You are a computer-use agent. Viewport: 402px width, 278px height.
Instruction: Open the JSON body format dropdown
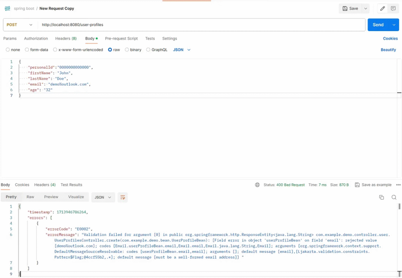click(x=182, y=50)
